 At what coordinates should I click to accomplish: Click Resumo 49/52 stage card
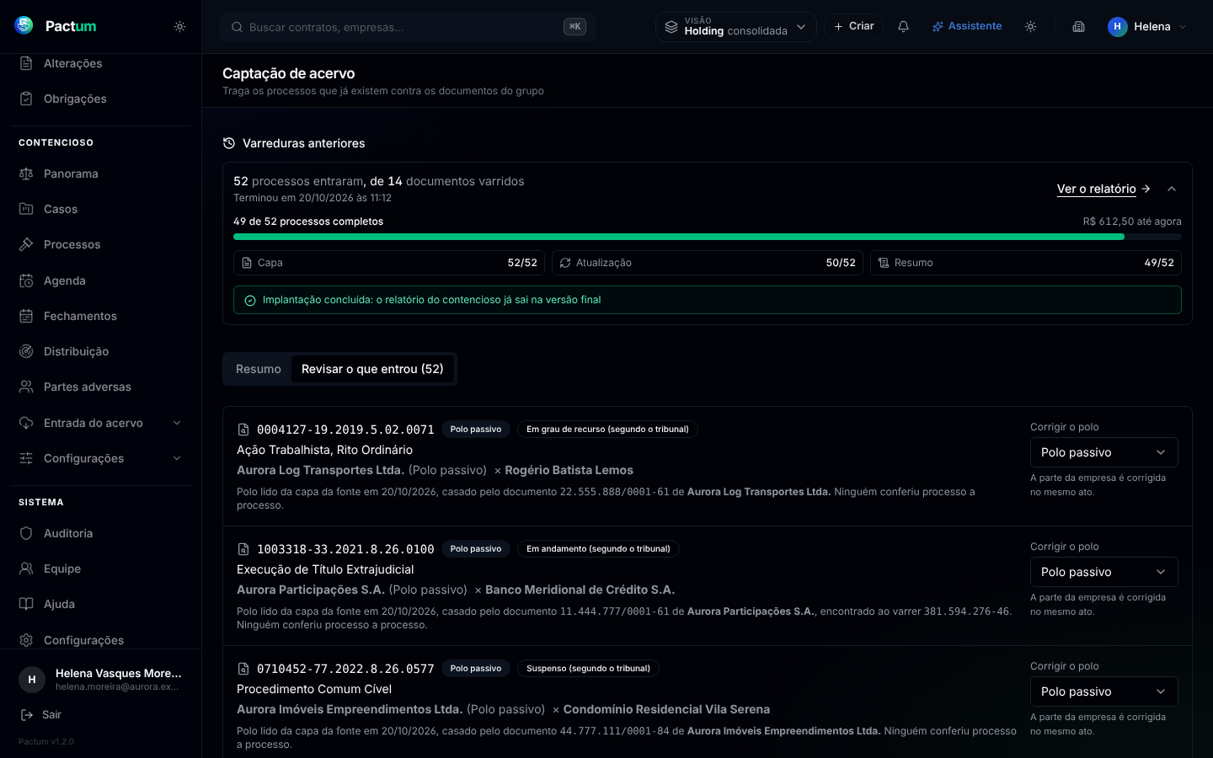click(1026, 263)
